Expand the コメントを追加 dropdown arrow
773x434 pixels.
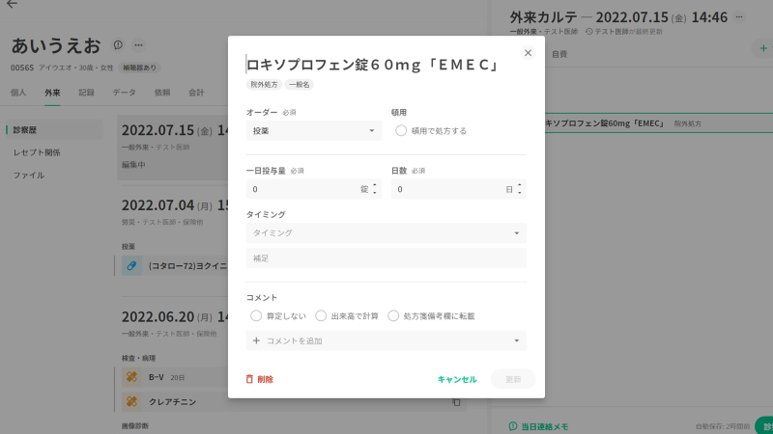[x=517, y=340]
